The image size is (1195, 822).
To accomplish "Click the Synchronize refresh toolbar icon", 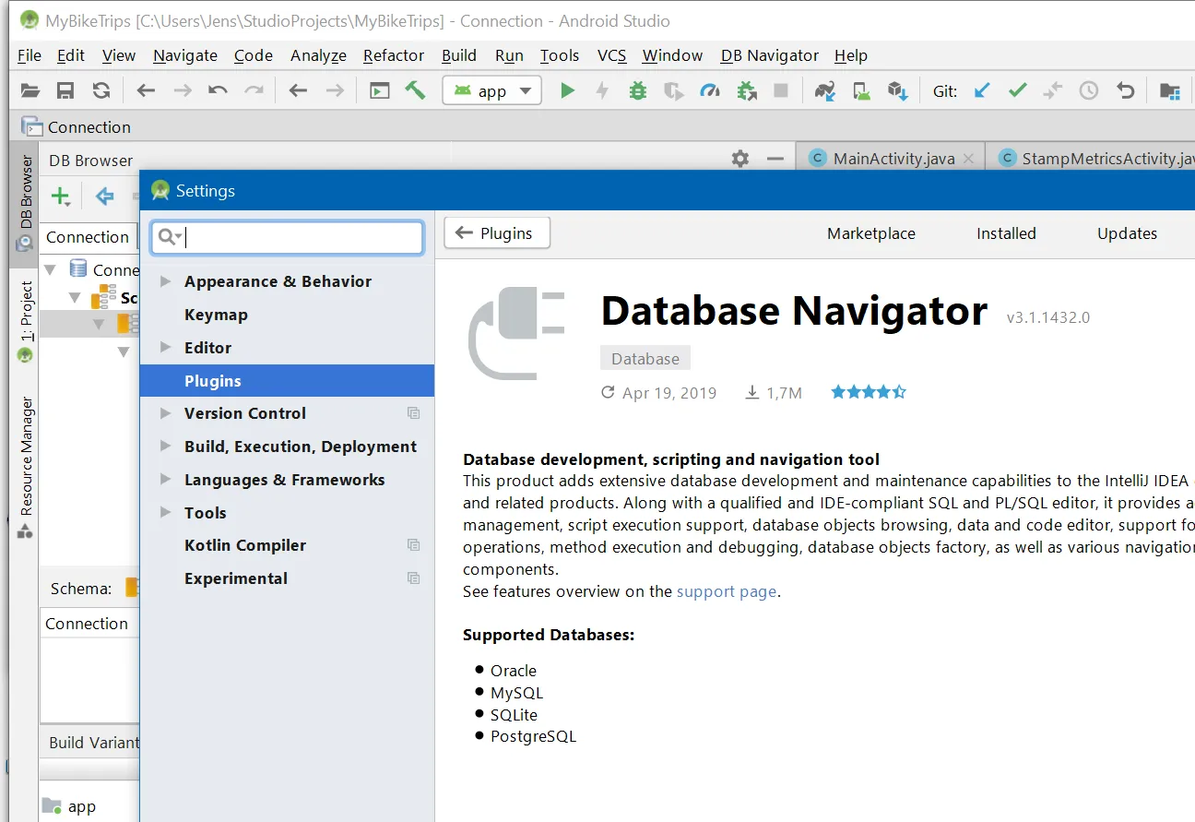I will [101, 90].
